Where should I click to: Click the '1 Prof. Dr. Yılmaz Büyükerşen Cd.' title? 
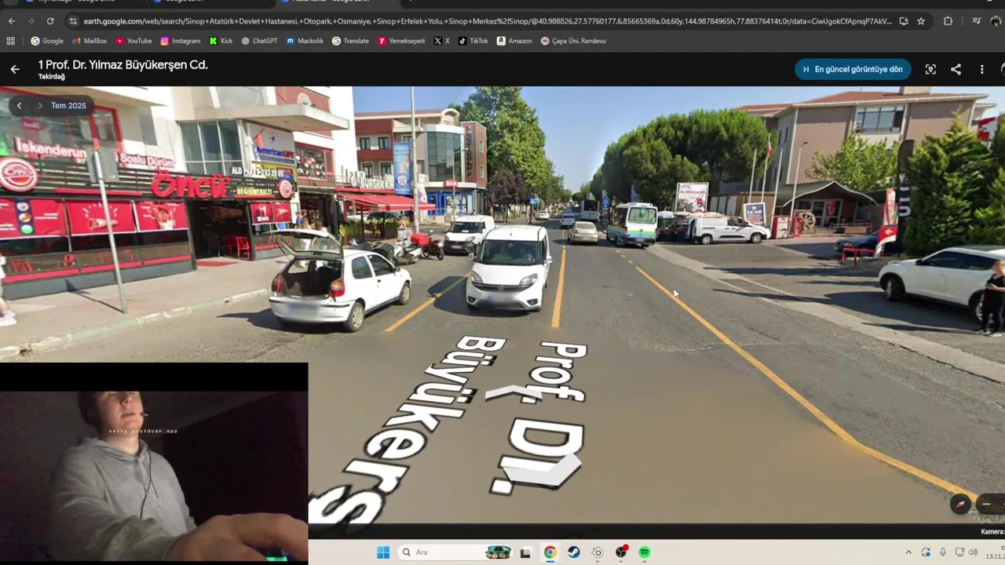123,64
